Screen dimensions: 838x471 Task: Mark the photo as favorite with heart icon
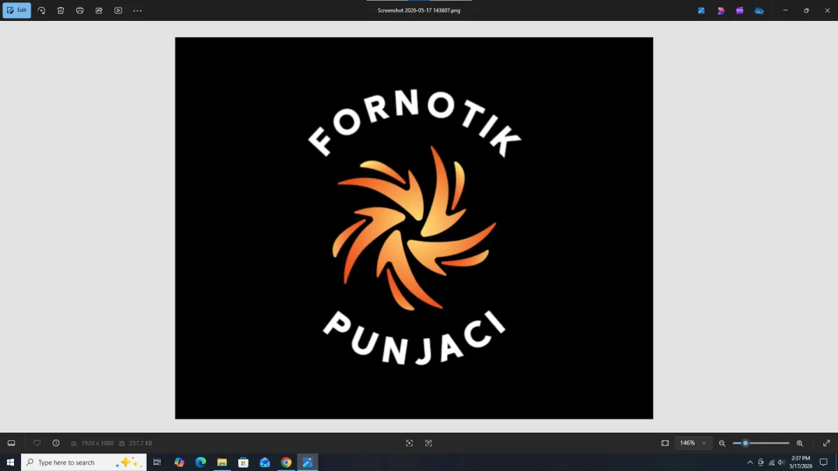click(x=37, y=443)
